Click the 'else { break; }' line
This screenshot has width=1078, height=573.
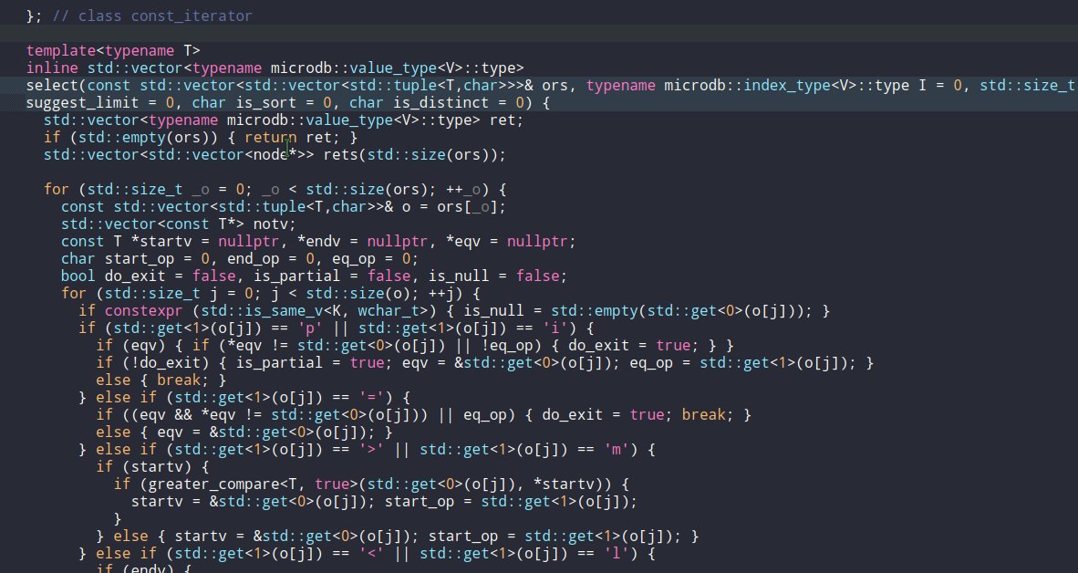click(161, 380)
